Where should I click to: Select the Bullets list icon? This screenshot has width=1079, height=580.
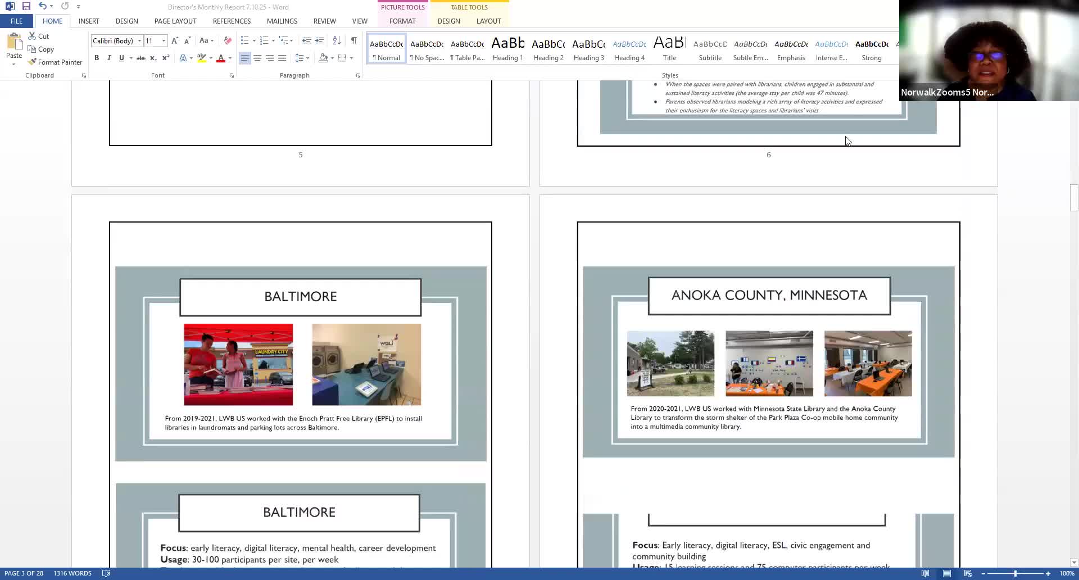pos(244,40)
